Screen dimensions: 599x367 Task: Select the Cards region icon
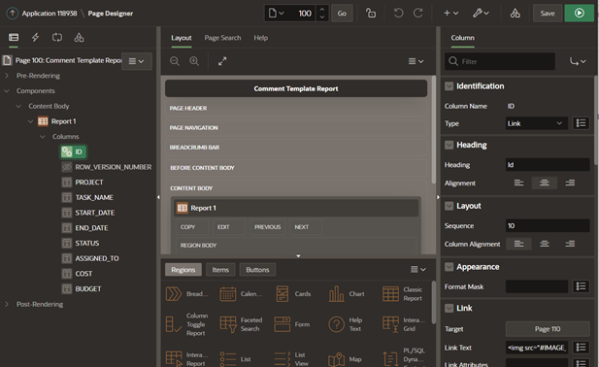[283, 294]
